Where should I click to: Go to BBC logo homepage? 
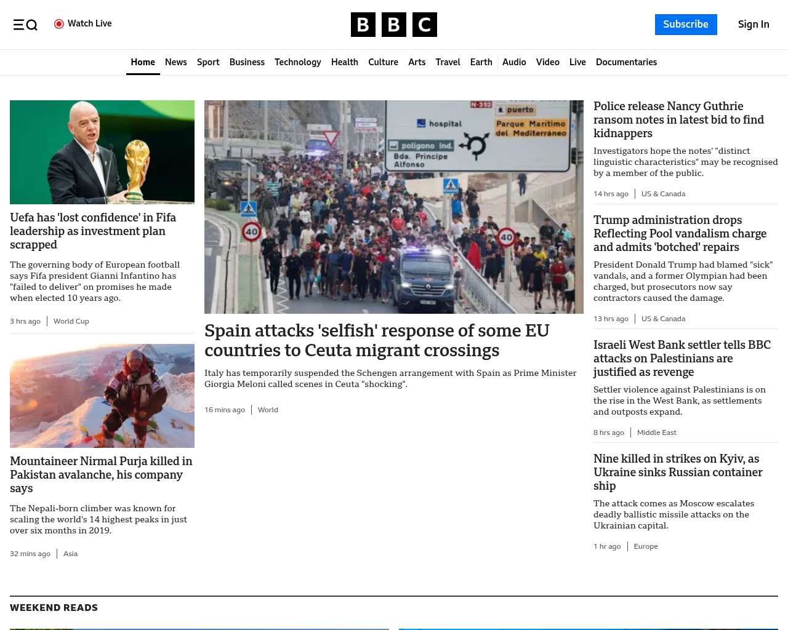click(394, 25)
